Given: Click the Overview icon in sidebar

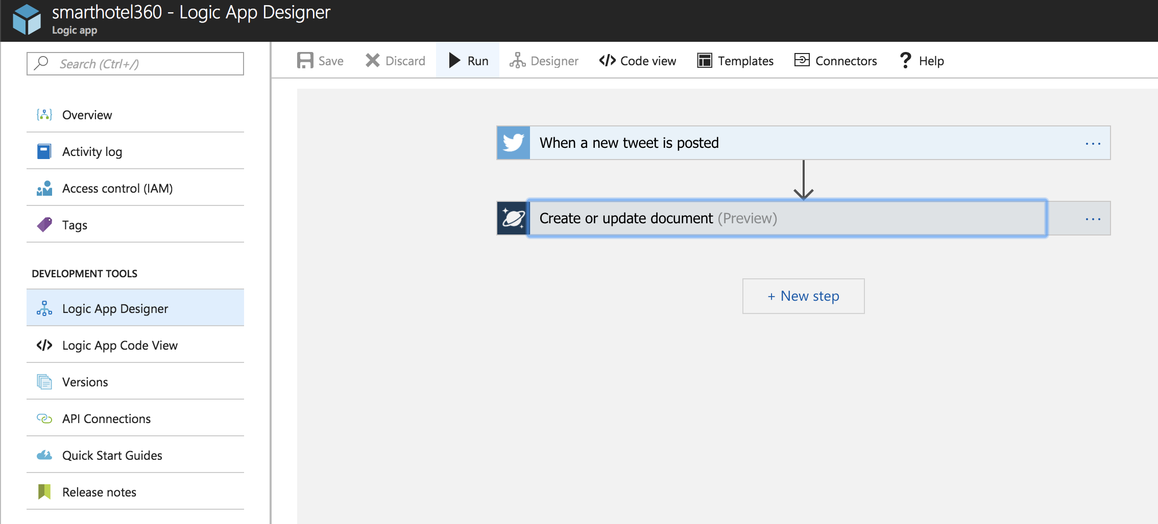Looking at the screenshot, I should pos(44,115).
